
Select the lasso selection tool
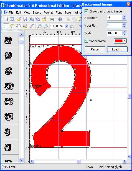[12, 26]
